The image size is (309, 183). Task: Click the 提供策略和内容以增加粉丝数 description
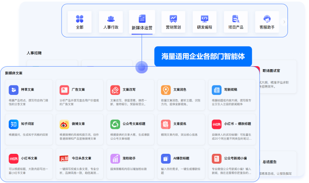(x=129, y=169)
